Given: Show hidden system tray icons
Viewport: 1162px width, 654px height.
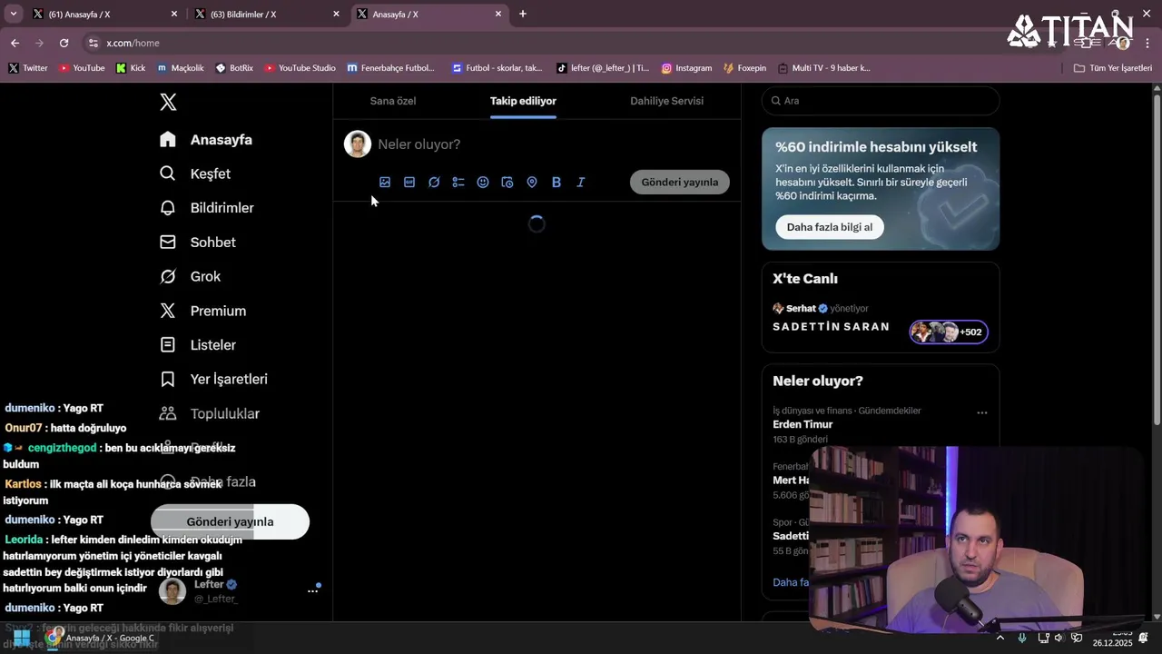Looking at the screenshot, I should pos(1000,638).
